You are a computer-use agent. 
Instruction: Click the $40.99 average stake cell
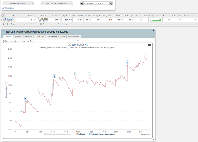click(56, 20)
